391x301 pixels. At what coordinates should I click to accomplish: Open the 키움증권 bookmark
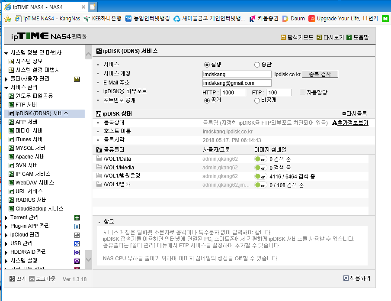(x=264, y=19)
